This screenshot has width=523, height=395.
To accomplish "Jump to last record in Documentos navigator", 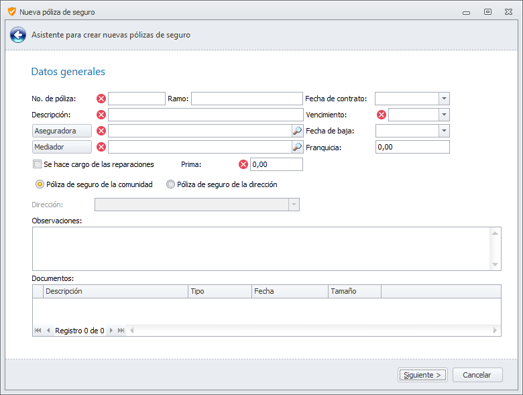I will 121,331.
